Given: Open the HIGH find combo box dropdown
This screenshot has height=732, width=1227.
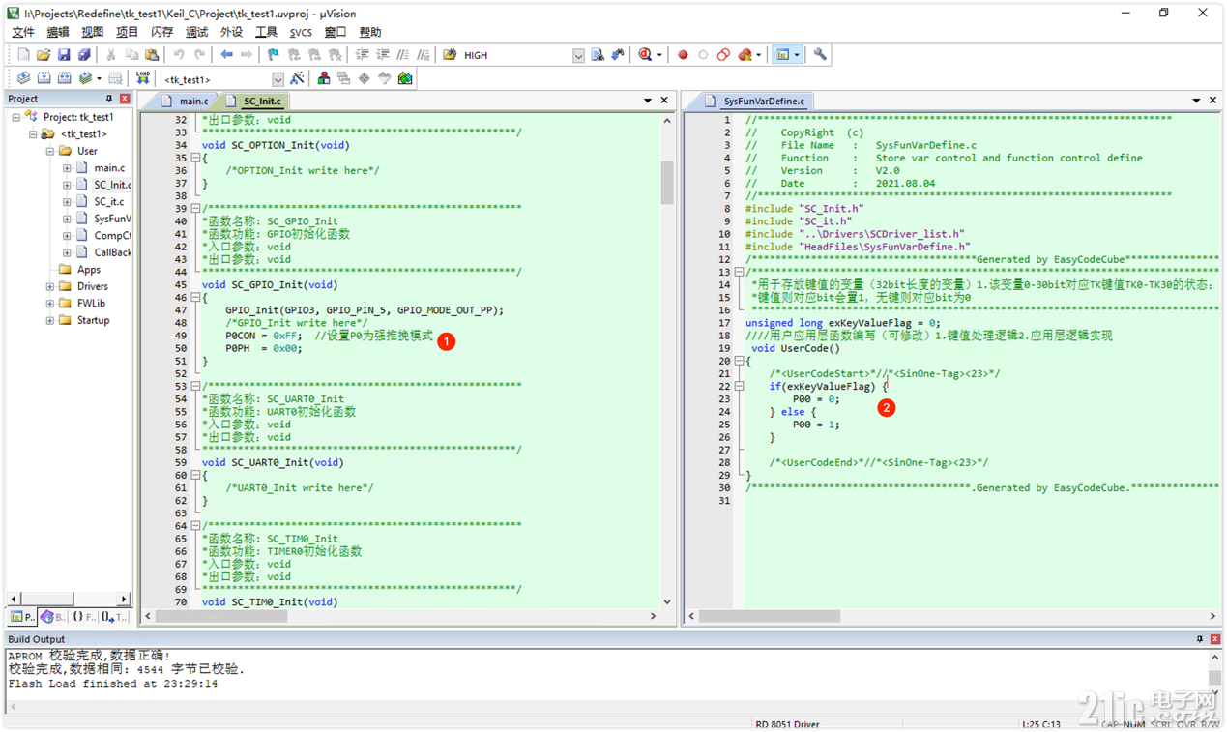Looking at the screenshot, I should pos(578,56).
